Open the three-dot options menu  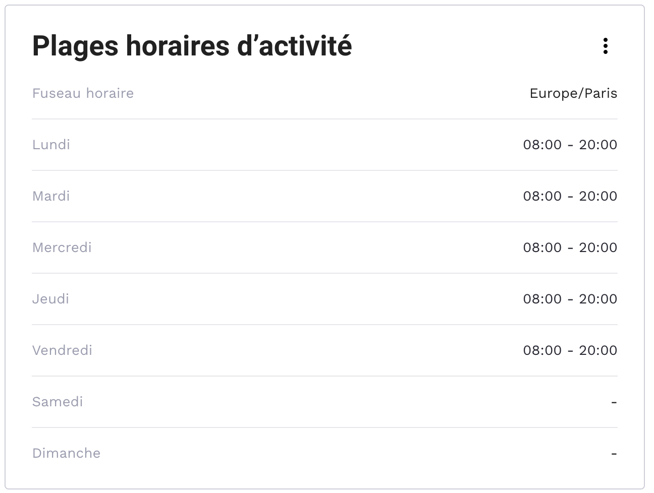tap(605, 46)
